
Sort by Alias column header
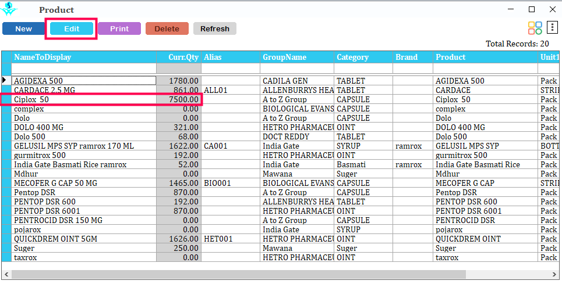[x=231, y=57]
